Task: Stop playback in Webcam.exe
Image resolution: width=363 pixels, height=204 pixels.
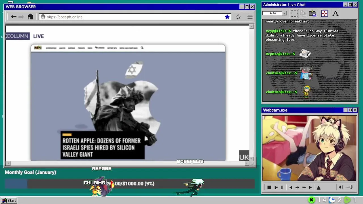Action: [x=269, y=187]
